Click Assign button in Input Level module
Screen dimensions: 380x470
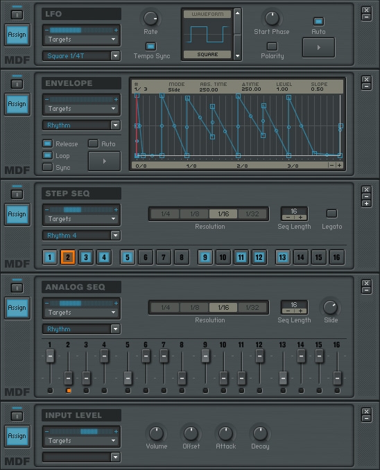[17, 436]
